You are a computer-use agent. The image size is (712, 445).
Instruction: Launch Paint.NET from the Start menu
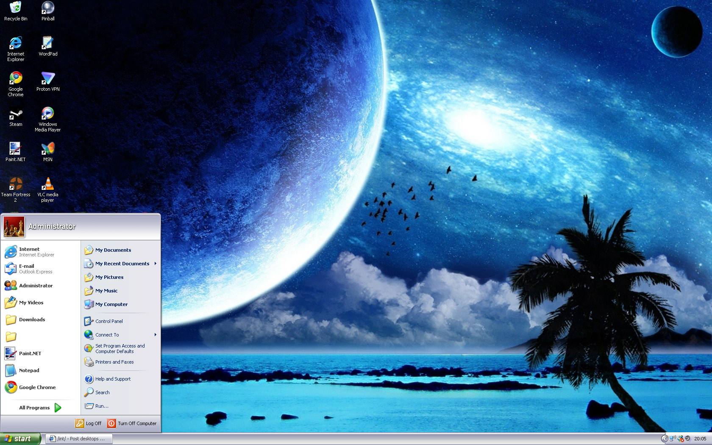pos(40,353)
